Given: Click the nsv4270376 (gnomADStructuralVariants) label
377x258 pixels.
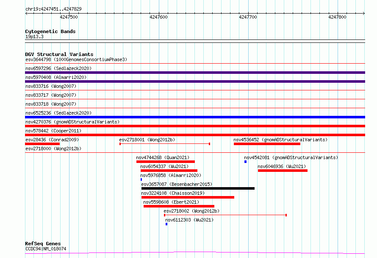Looking at the screenshot, I should (x=72, y=122).
